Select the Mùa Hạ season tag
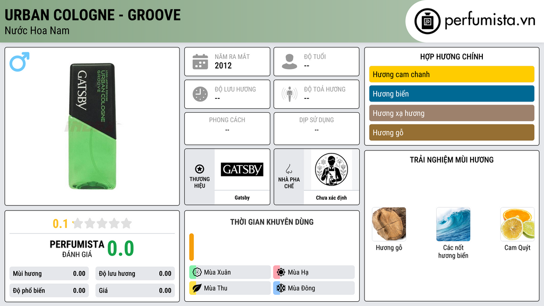Viewport: 544px width, 306px height. coord(314,273)
